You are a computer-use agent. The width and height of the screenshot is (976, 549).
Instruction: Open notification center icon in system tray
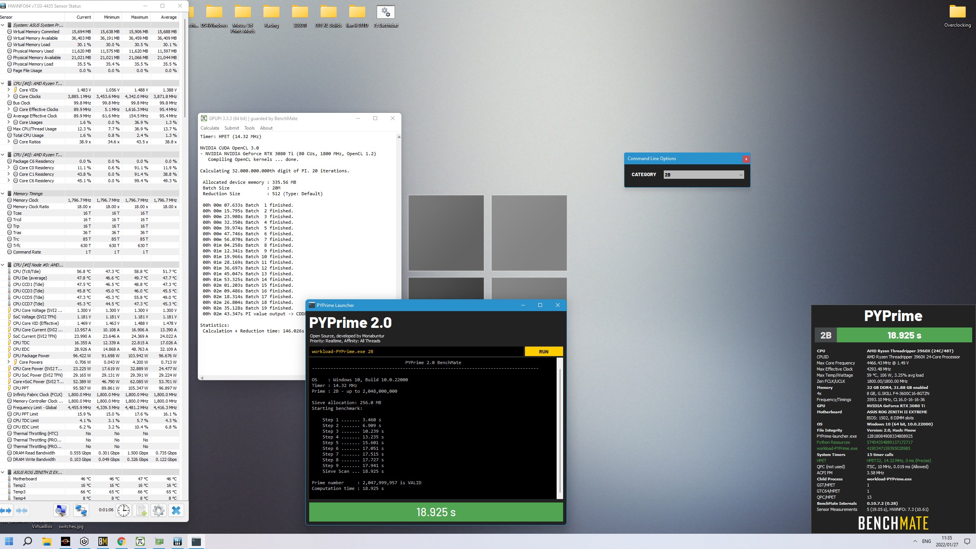[x=967, y=541]
